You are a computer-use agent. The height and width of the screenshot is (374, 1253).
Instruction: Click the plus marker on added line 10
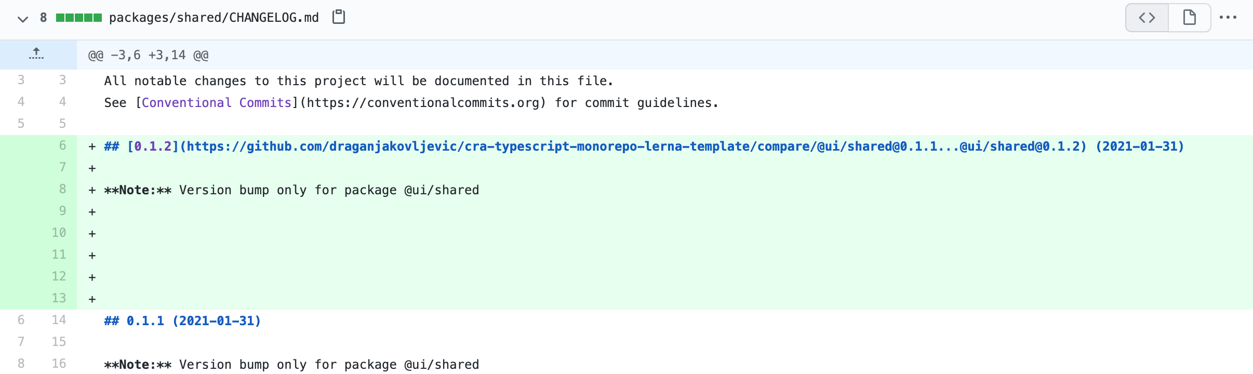tap(92, 234)
